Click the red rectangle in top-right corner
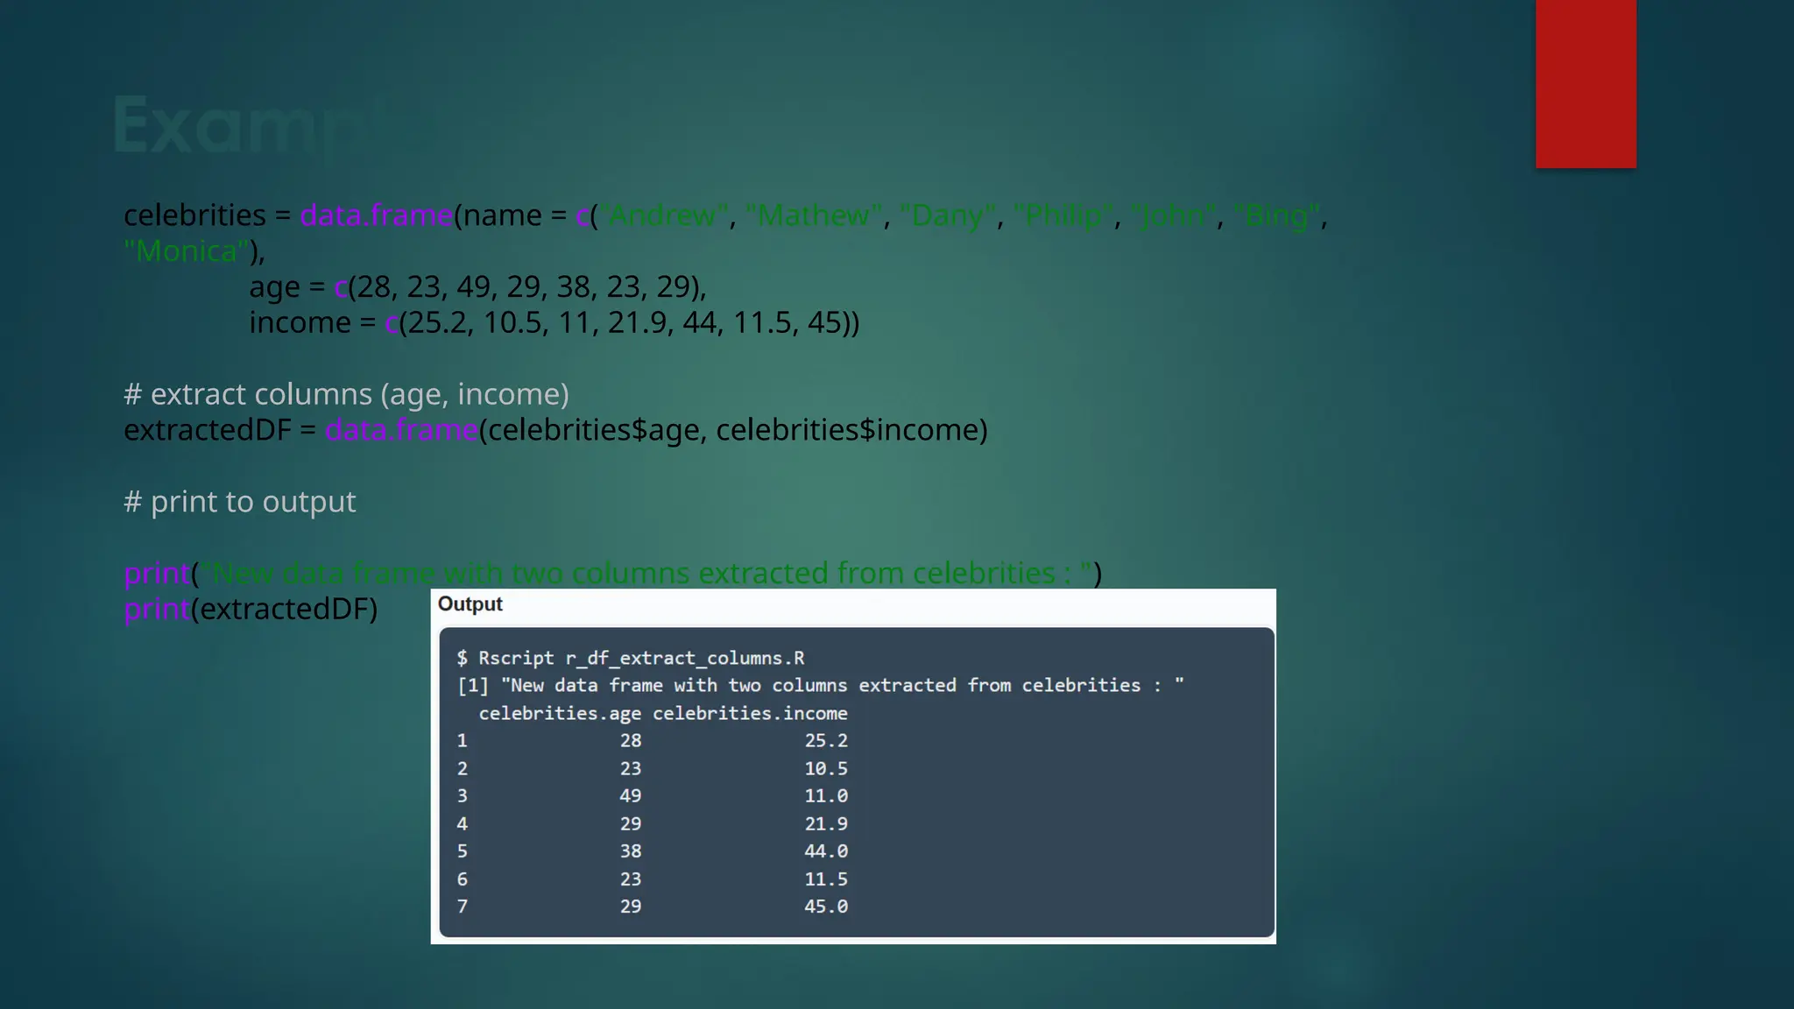 (x=1586, y=83)
